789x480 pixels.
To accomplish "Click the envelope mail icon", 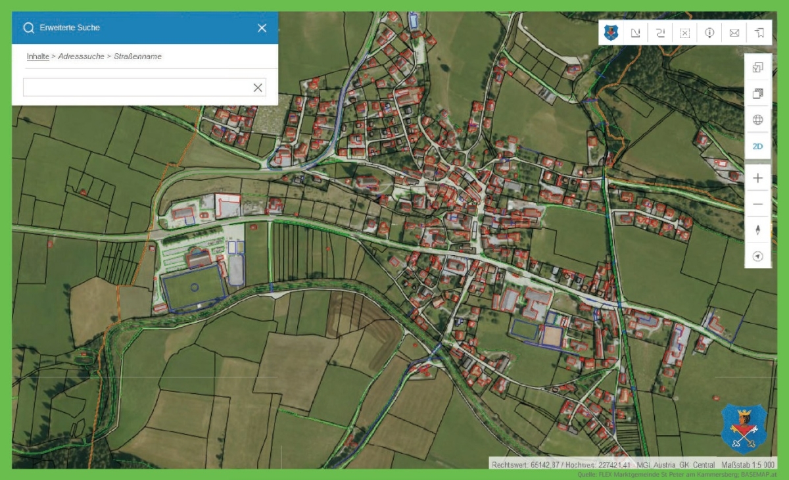I will pos(734,33).
